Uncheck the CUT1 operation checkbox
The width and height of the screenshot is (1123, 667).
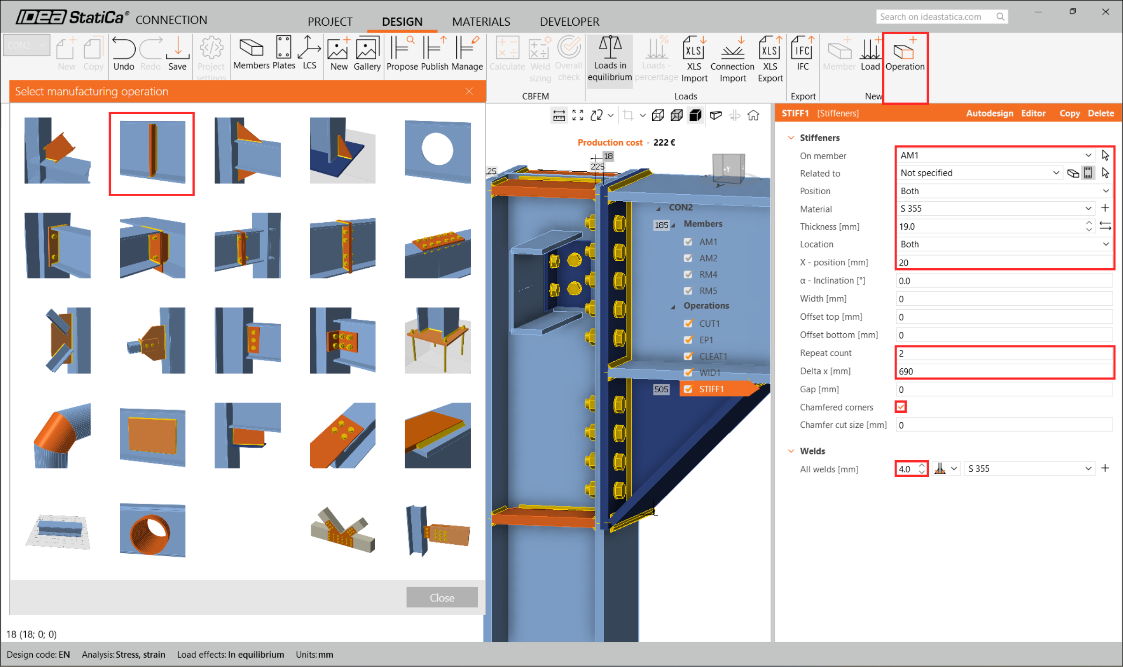point(688,323)
